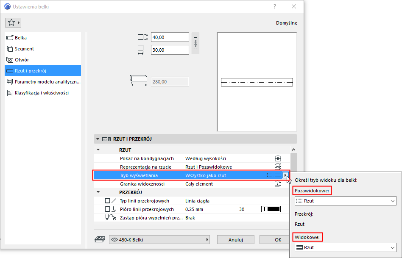The image size is (402, 258).
Task: Open the Widokowe Rzut dropdown
Action: [x=345, y=247]
